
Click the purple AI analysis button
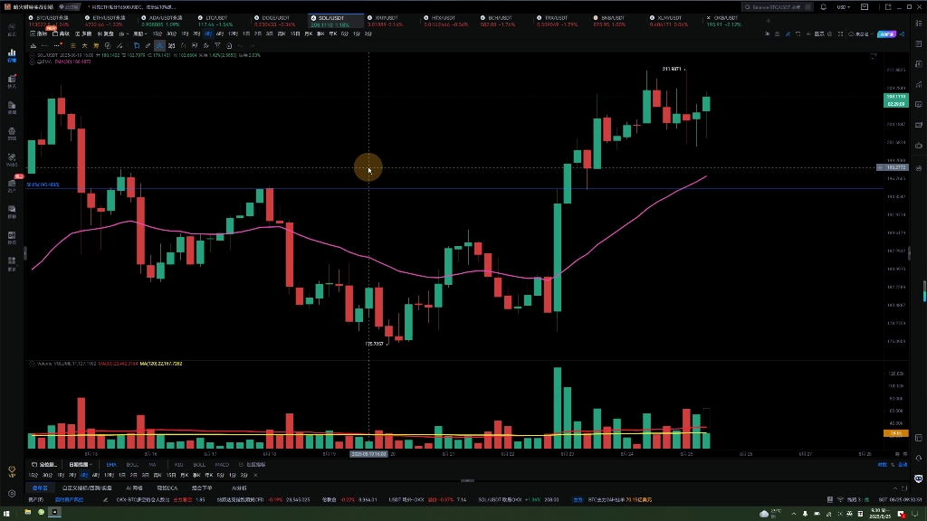pyautogui.click(x=887, y=34)
